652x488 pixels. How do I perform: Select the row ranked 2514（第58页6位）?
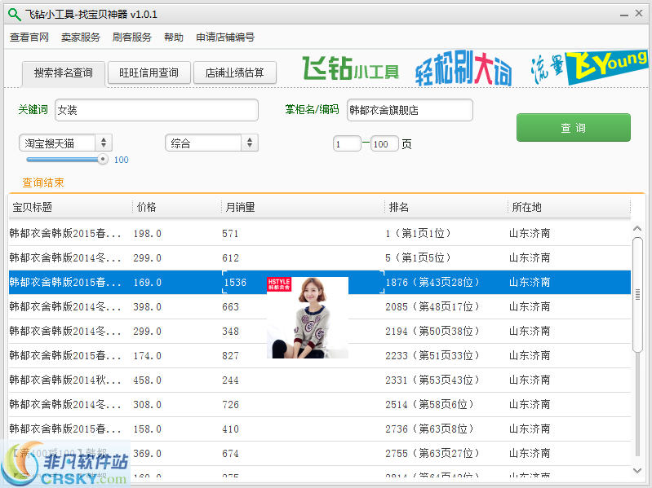(x=319, y=405)
